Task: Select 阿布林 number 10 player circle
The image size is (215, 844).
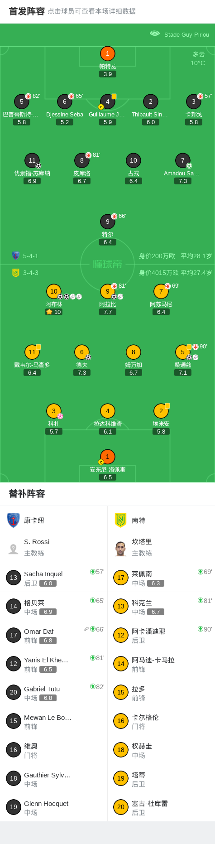Action: click(x=54, y=291)
